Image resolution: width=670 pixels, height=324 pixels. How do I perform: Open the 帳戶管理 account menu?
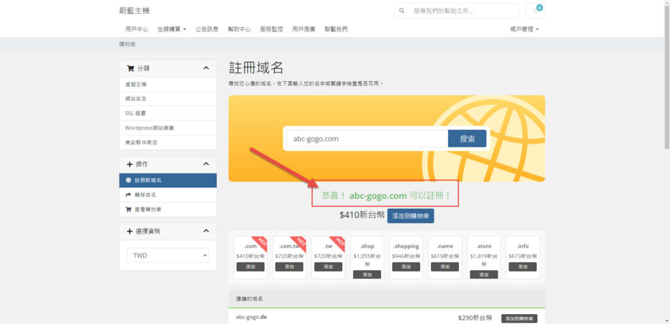click(x=524, y=29)
